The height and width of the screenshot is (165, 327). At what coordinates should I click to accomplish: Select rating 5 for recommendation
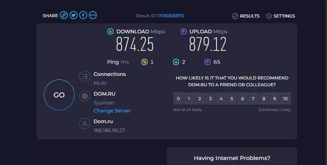(232, 98)
